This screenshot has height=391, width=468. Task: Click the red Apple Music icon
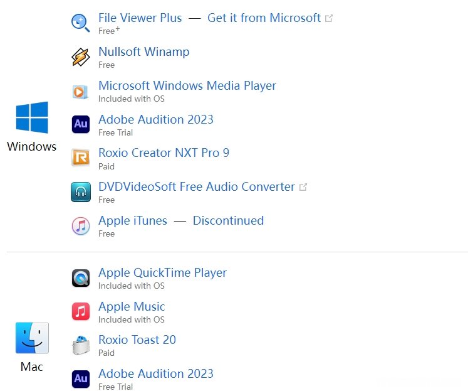(x=81, y=311)
